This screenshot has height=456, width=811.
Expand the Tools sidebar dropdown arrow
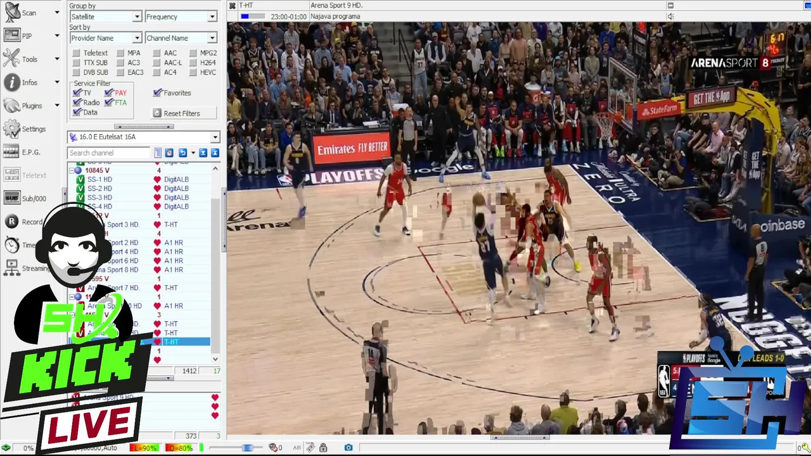click(x=56, y=60)
